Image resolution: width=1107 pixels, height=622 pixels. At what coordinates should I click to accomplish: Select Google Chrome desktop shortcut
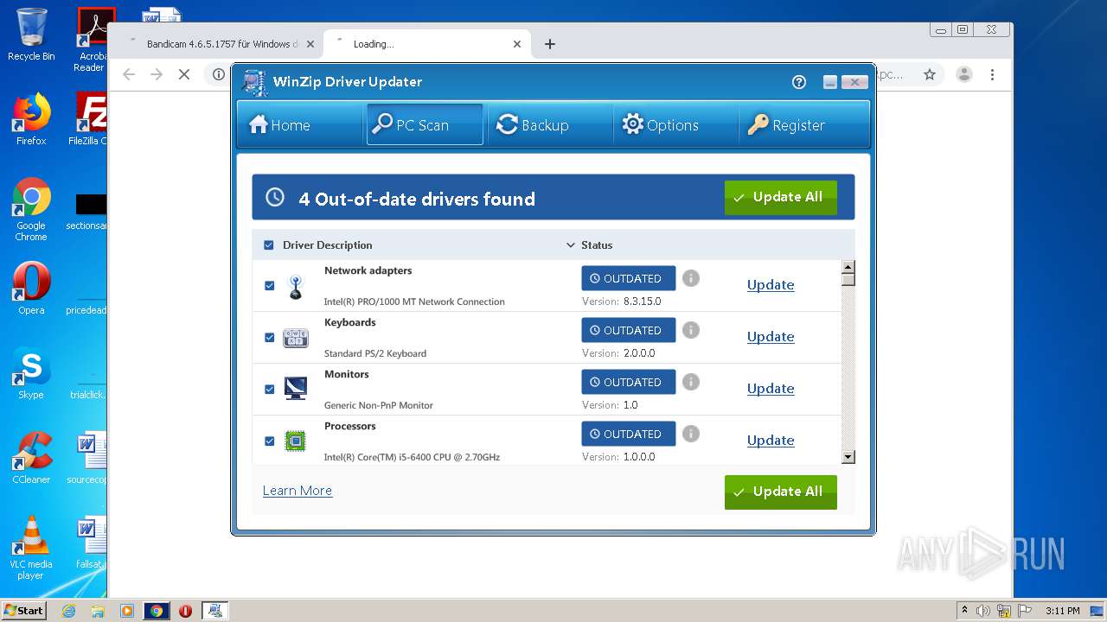pos(31,209)
